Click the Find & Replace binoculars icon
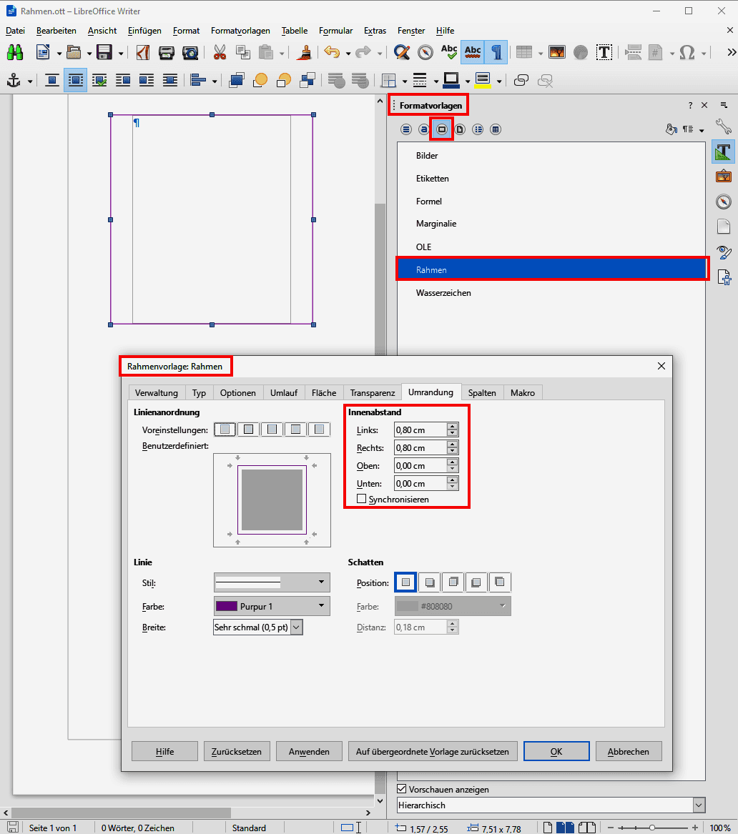738x834 pixels. [15, 52]
